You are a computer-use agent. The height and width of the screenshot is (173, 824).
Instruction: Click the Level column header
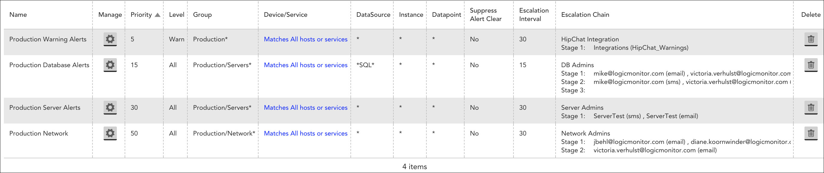[x=177, y=15]
